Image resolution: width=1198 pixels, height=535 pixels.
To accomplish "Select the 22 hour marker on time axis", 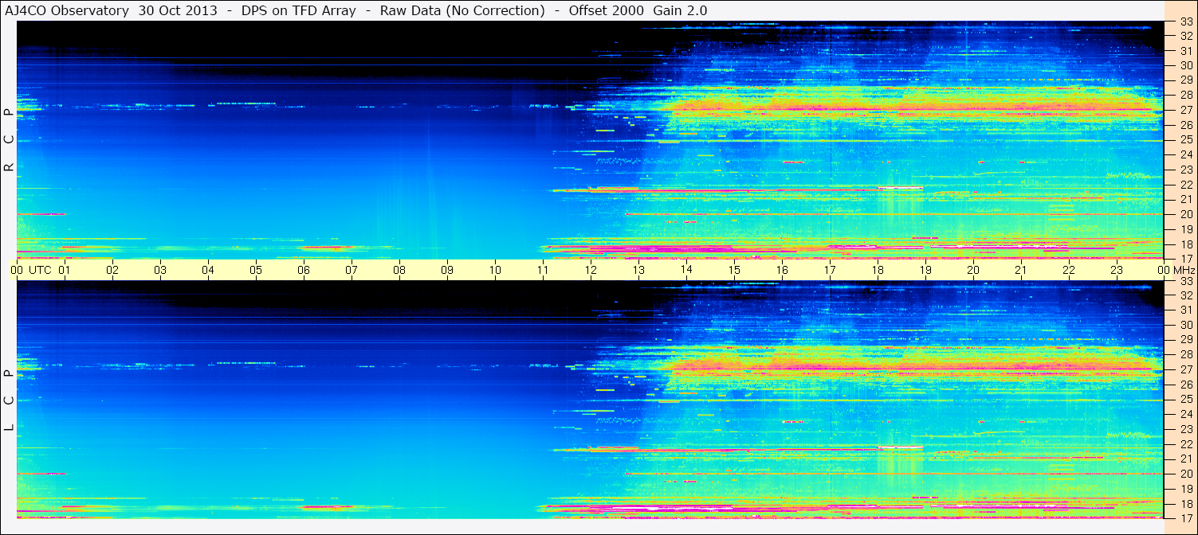I will 1069,271.
